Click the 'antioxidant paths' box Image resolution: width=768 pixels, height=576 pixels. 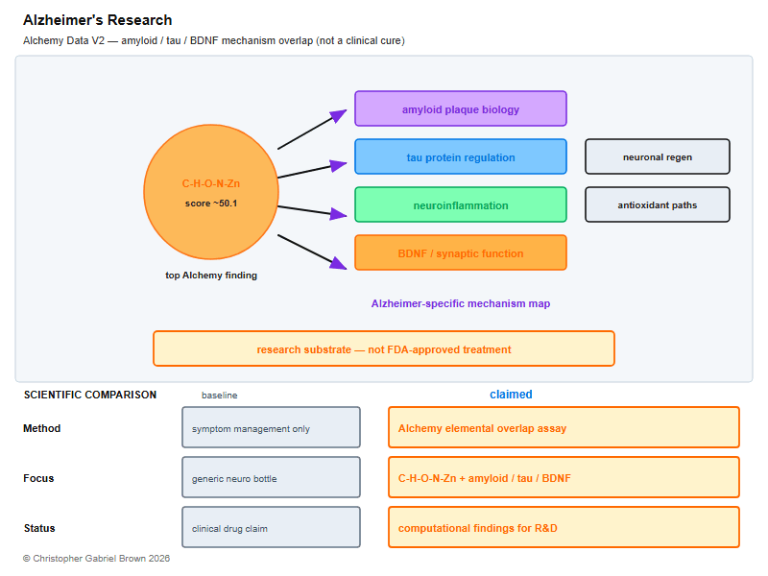(658, 204)
